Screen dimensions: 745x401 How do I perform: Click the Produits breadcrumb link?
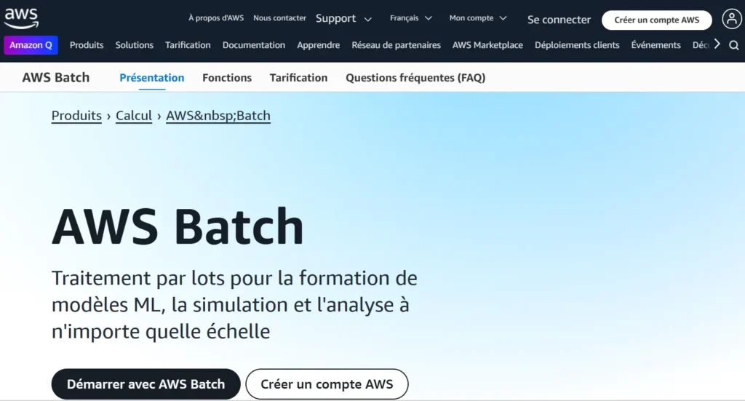[x=76, y=116]
